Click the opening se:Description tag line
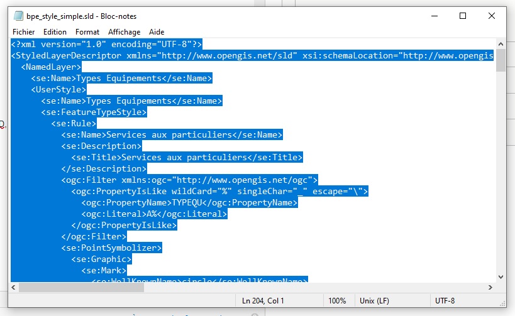This screenshot has width=515, height=316. tap(101, 146)
